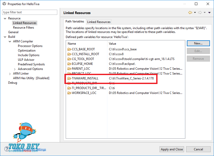Click the TIVAWARE_INSTALL folder icon
The width and height of the screenshot is (214, 156).
pos(69,78)
